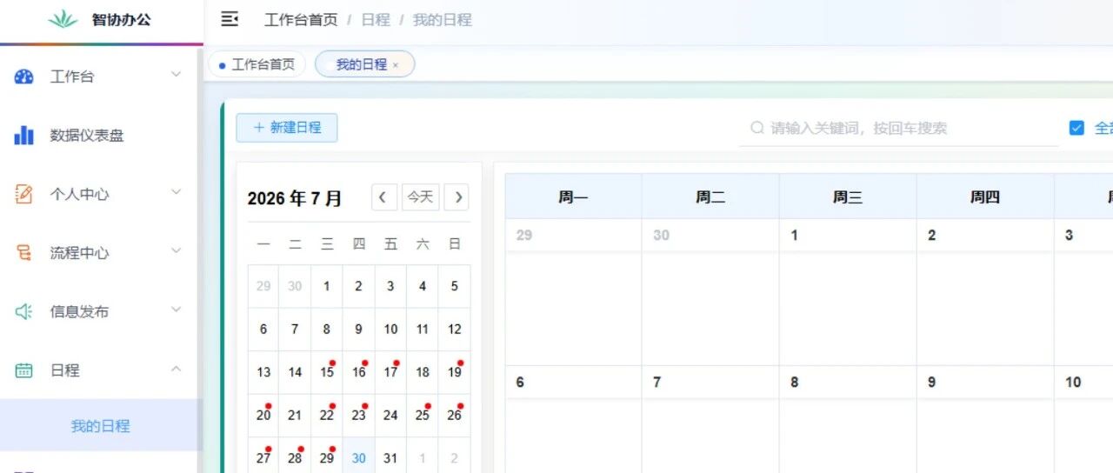Select day 26 in the mini calendar
This screenshot has height=473, width=1113.
pyautogui.click(x=455, y=416)
